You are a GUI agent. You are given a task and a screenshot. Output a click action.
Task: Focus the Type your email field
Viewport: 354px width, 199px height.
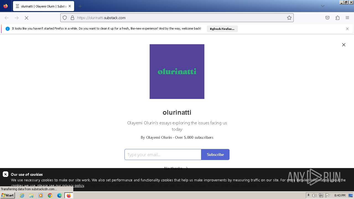click(x=163, y=155)
